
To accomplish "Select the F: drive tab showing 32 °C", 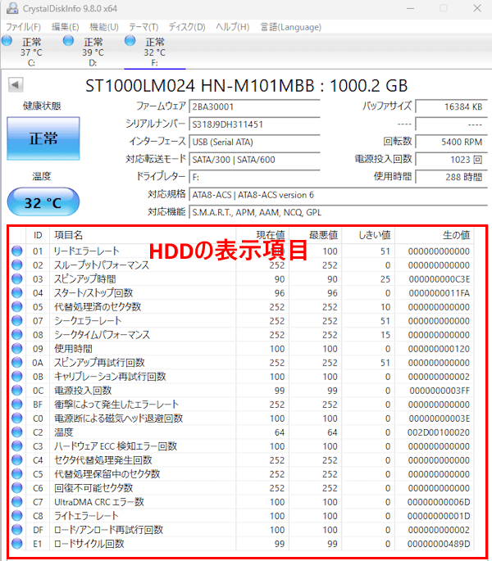I will pos(155,52).
